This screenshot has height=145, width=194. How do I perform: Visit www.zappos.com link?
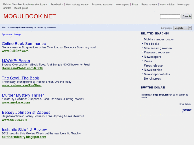point(14,120)
